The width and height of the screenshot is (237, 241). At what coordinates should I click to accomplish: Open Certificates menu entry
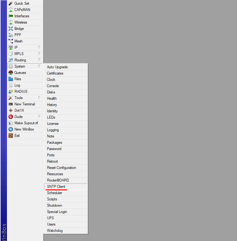(x=66, y=73)
